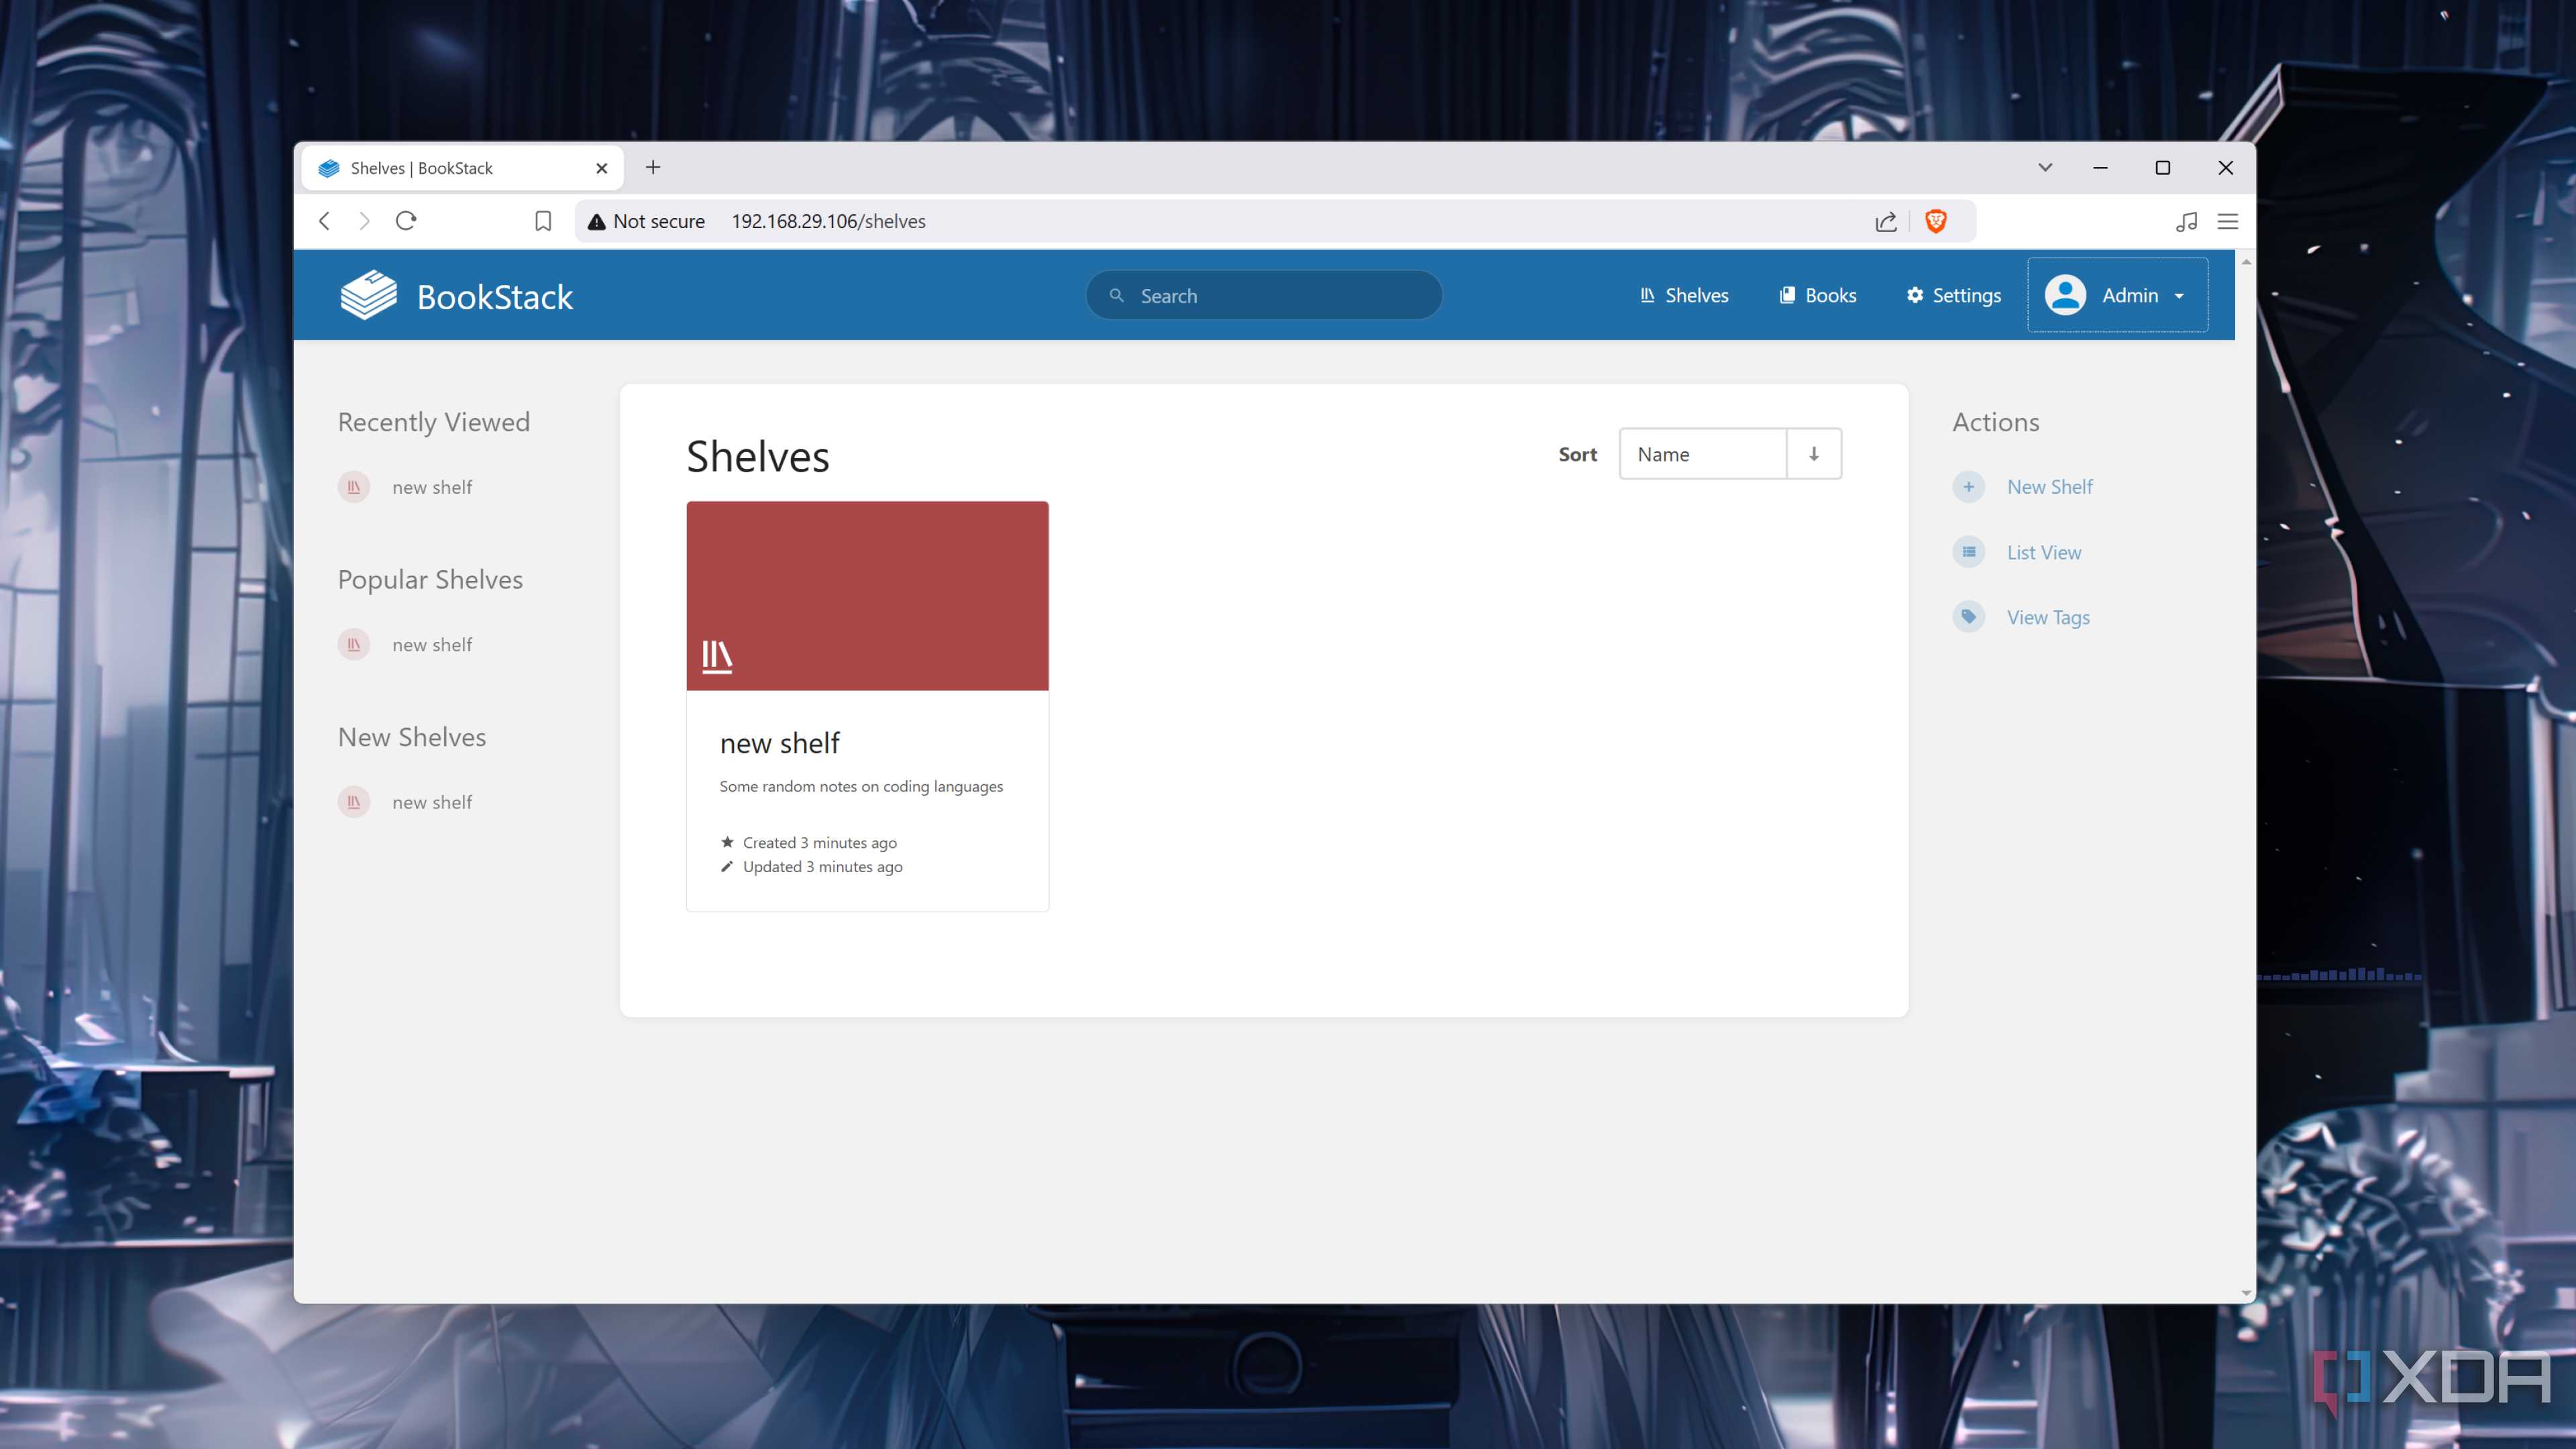The image size is (2576, 1449).
Task: Open View Tags action
Action: 2048,617
